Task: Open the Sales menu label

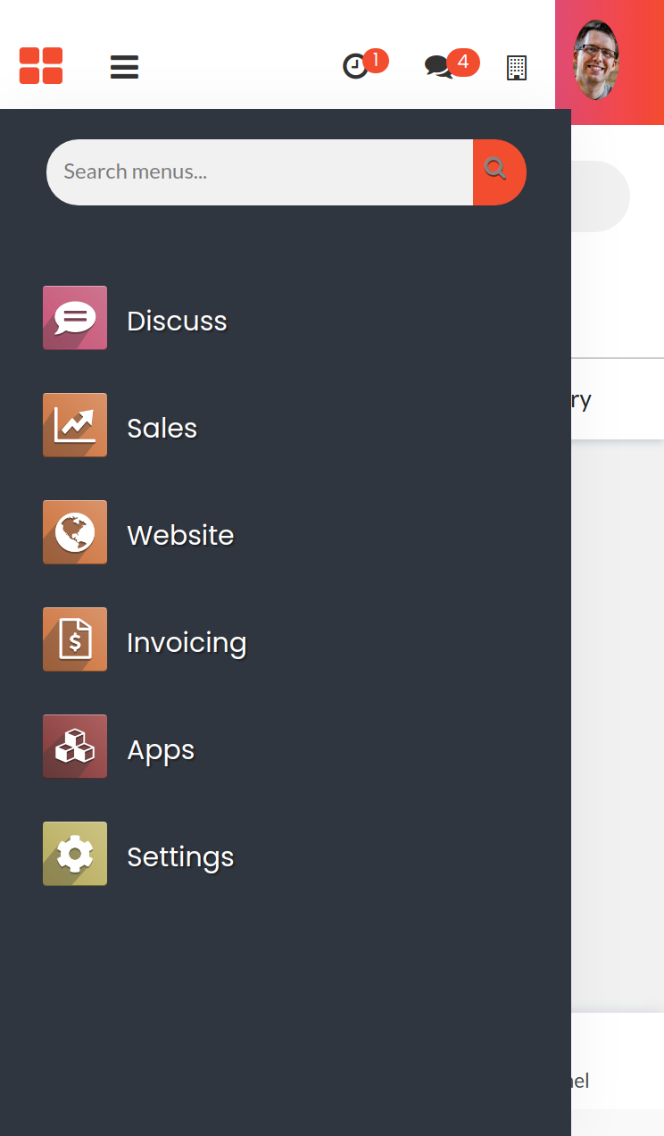Action: point(162,428)
